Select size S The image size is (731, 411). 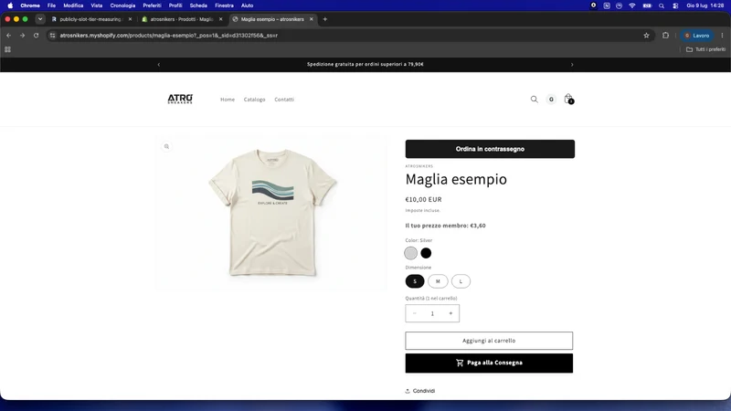click(x=415, y=281)
